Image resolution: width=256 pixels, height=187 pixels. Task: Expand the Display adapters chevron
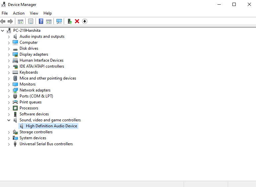(x=9, y=55)
